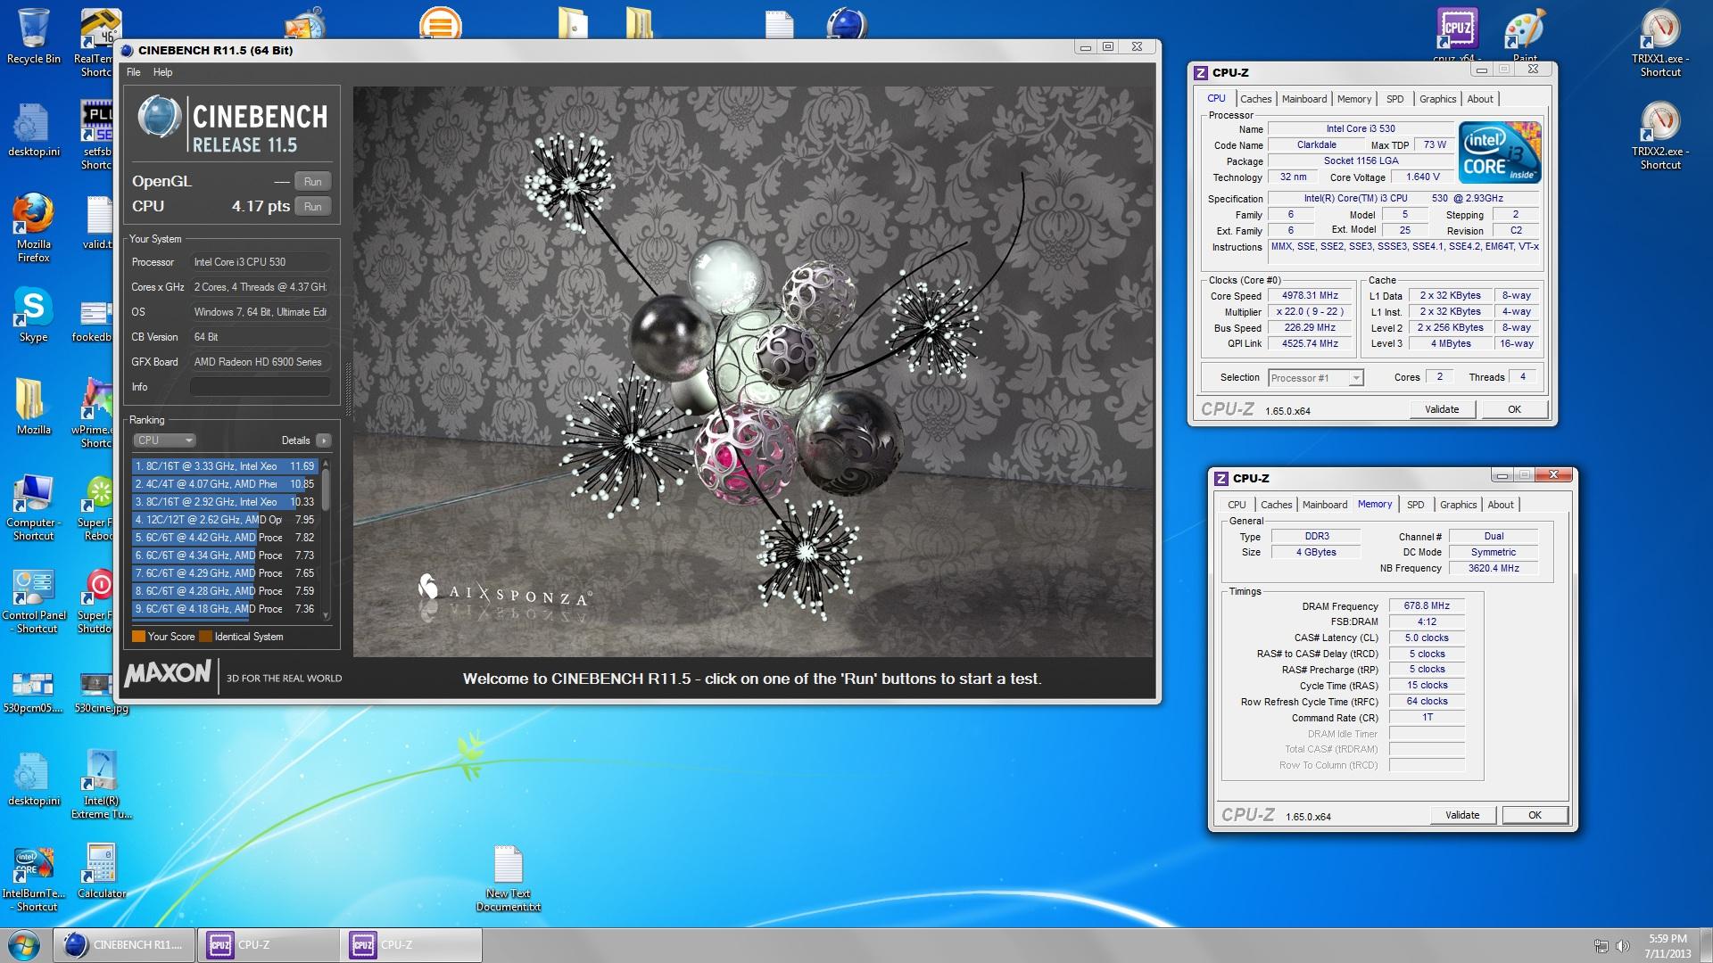Switch to CINEBENCH R11 taskbar button

[124, 945]
